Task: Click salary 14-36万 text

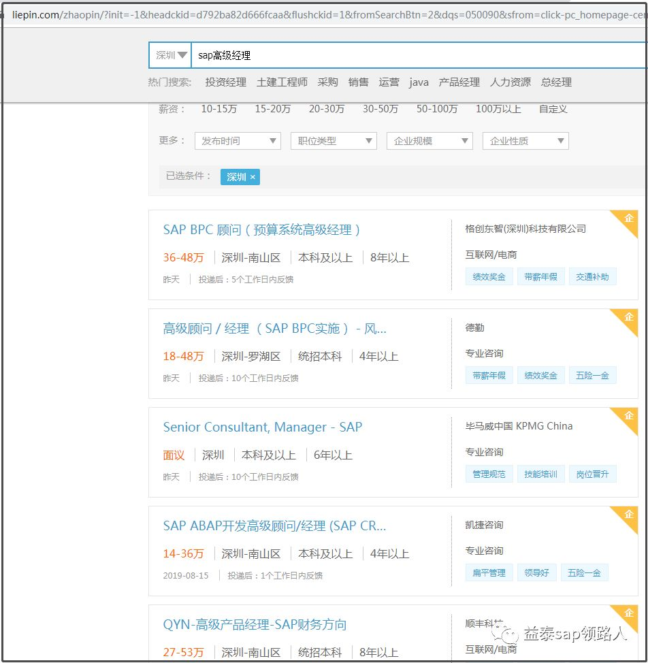Action: click(184, 553)
